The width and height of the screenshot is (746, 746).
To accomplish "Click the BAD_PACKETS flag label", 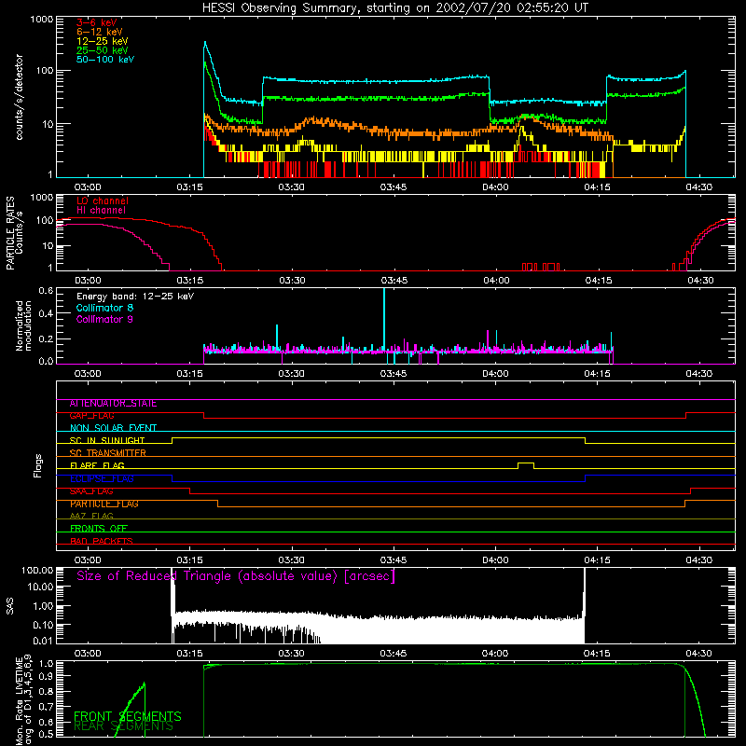I will (x=102, y=541).
